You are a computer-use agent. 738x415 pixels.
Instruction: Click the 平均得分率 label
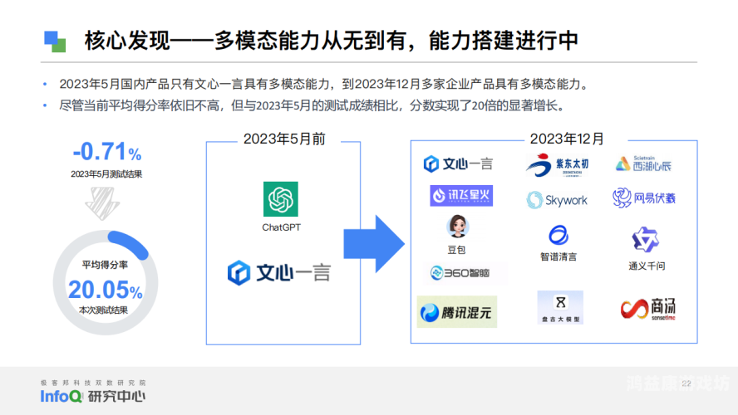point(105,265)
